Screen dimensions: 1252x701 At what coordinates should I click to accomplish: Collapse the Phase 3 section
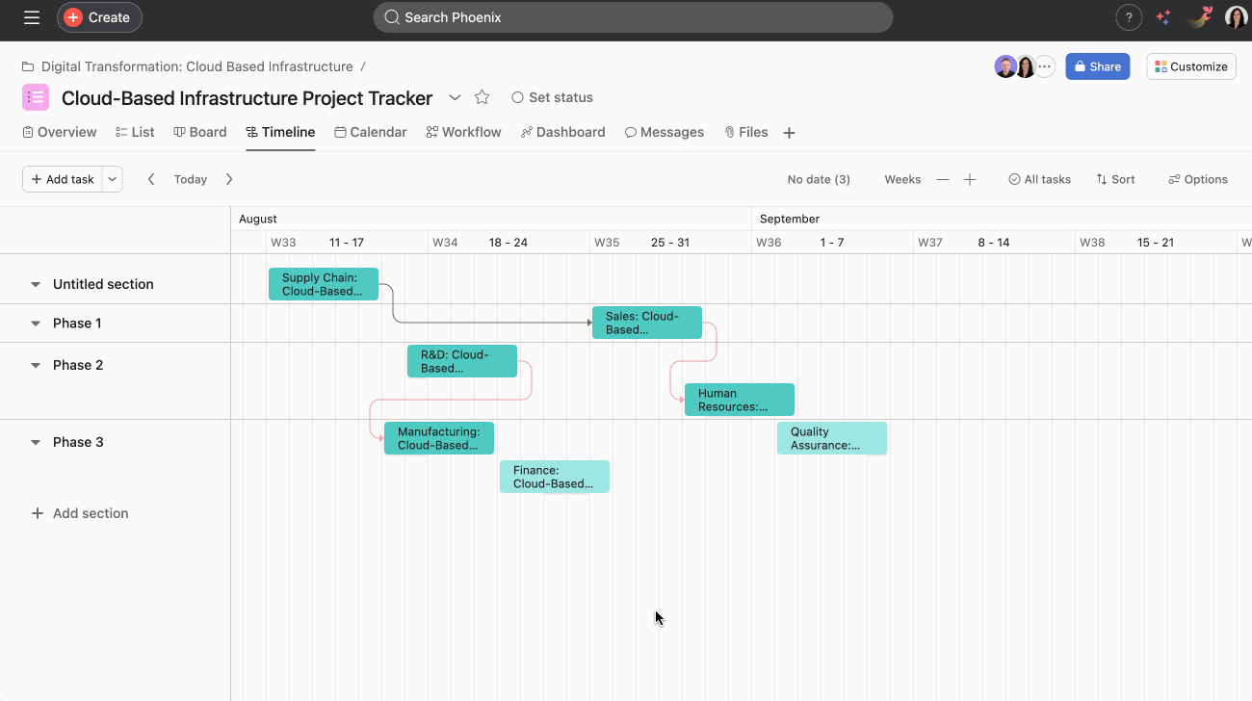coord(36,443)
